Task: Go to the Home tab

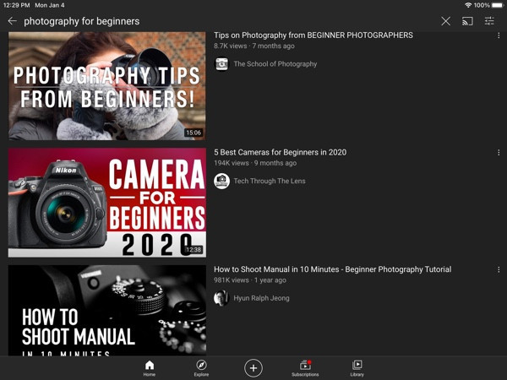Action: coord(150,368)
